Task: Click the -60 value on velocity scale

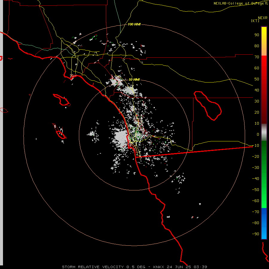Action: [x=256, y=201]
